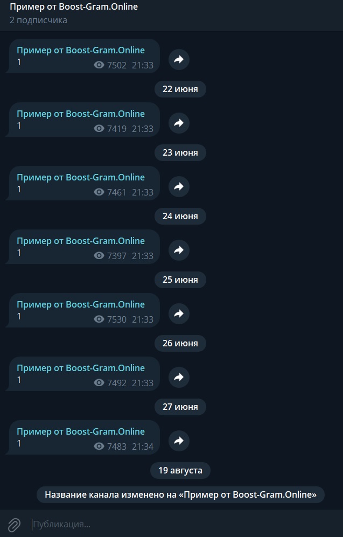The image size is (343, 537).
Task: Forward the post with 7492 views
Action: (179, 377)
